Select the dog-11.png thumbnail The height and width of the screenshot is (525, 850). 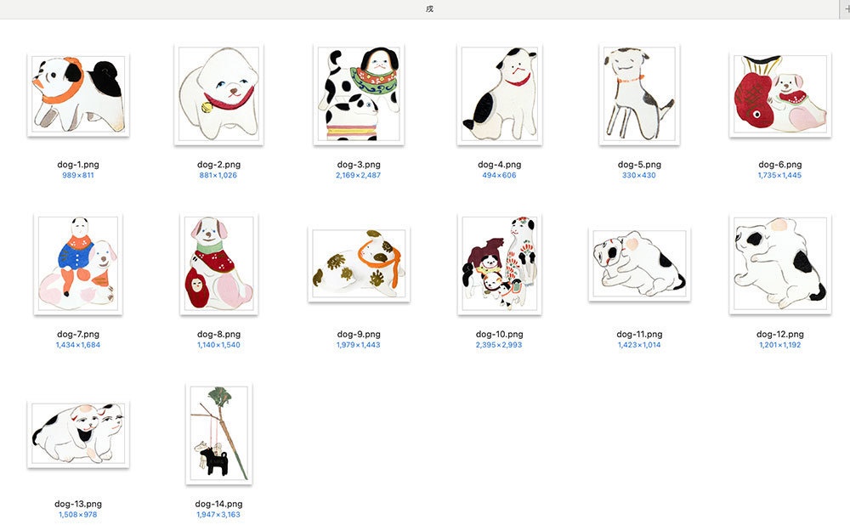point(639,264)
